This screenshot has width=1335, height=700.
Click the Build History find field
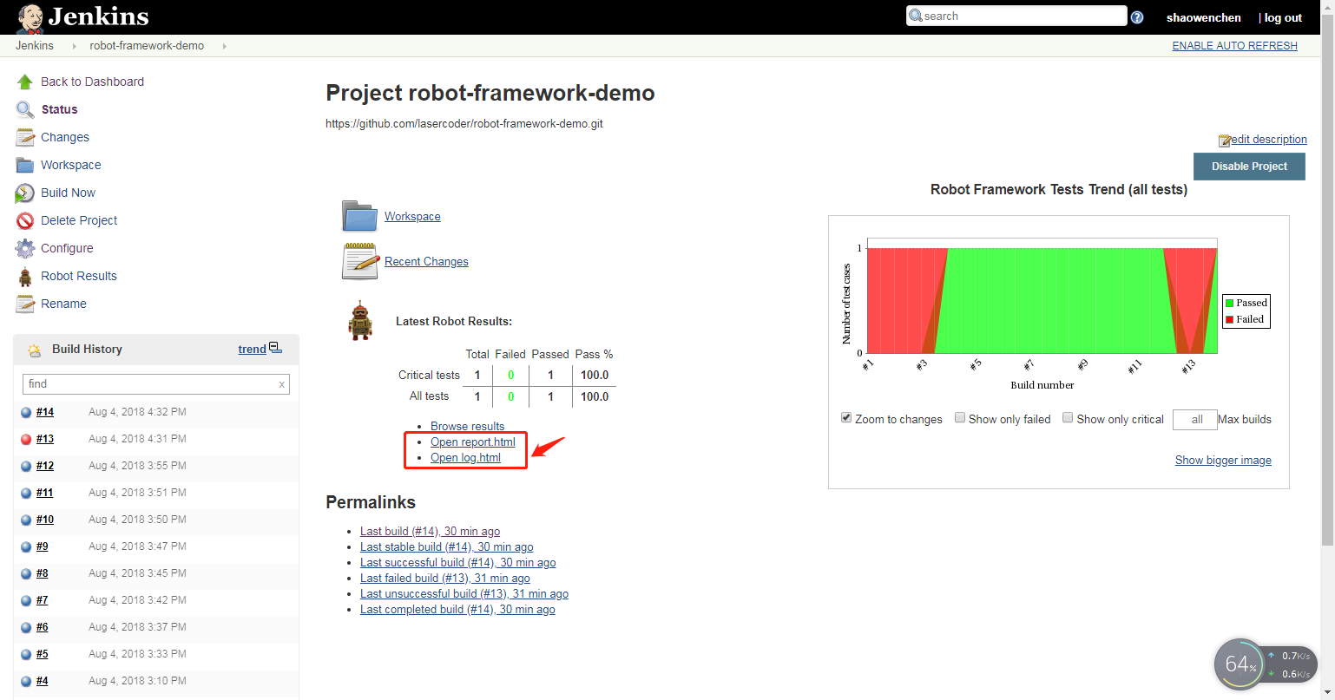pyautogui.click(x=156, y=384)
